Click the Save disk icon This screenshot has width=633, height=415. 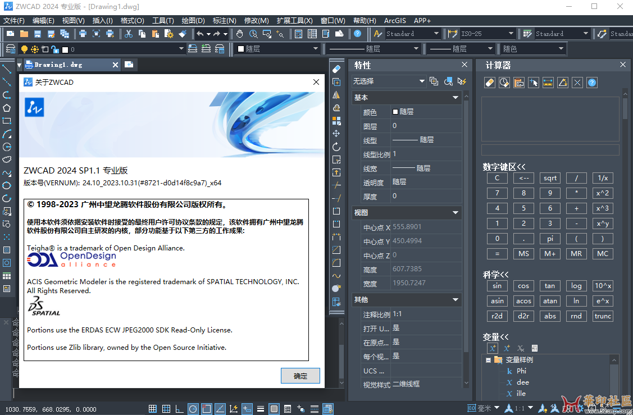point(38,34)
